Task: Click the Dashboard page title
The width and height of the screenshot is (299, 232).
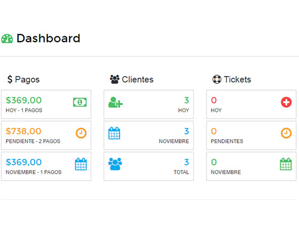Action: point(48,38)
